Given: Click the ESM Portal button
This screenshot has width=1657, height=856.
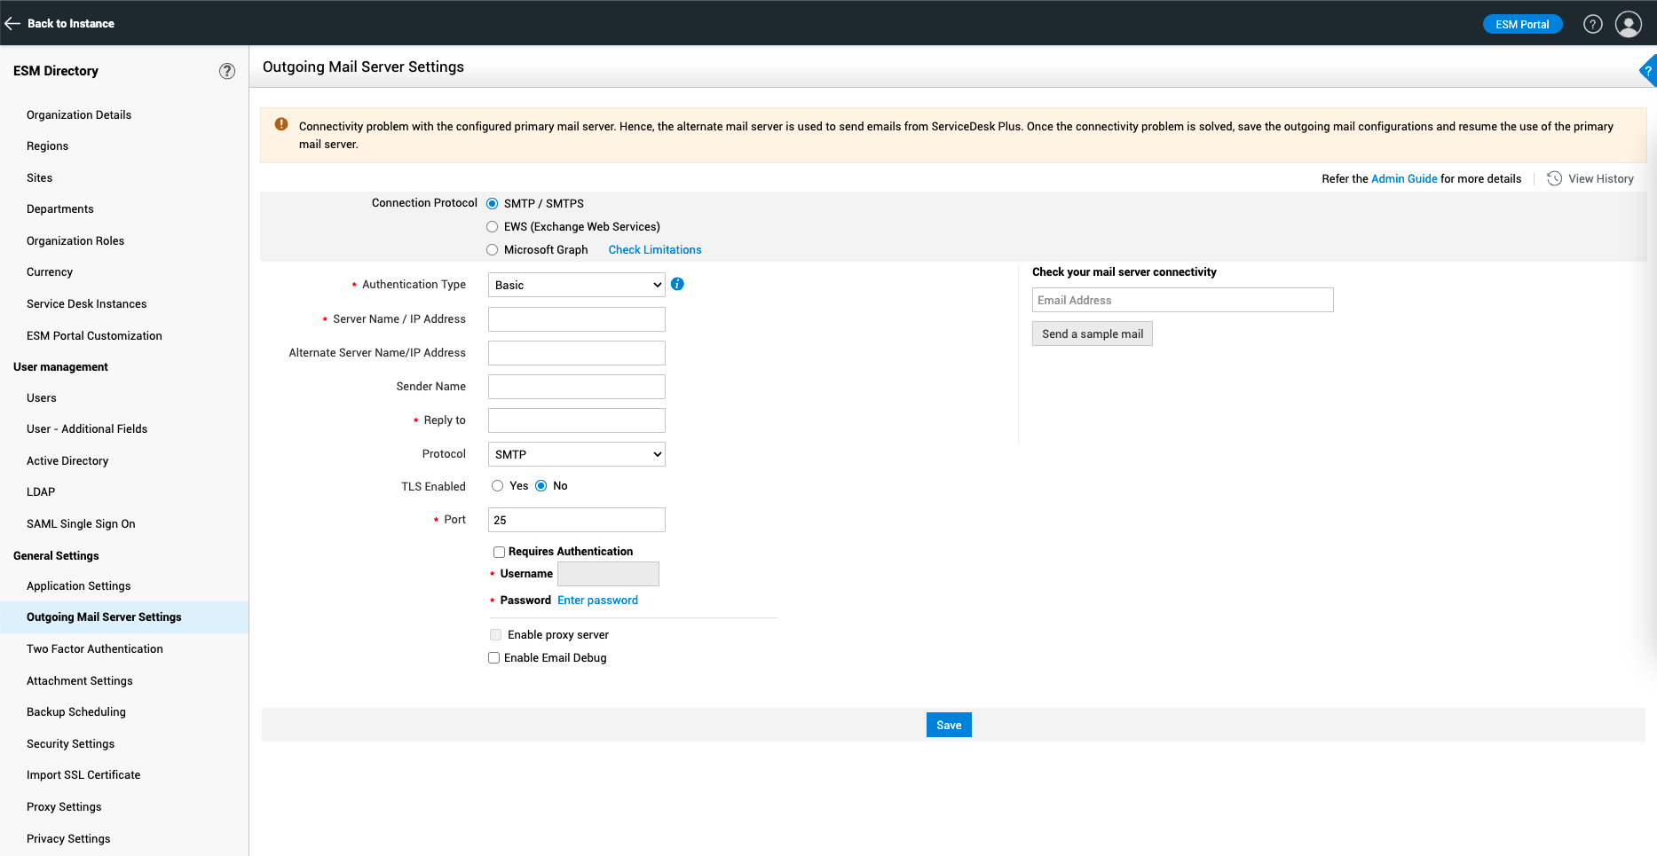Looking at the screenshot, I should 1522,24.
